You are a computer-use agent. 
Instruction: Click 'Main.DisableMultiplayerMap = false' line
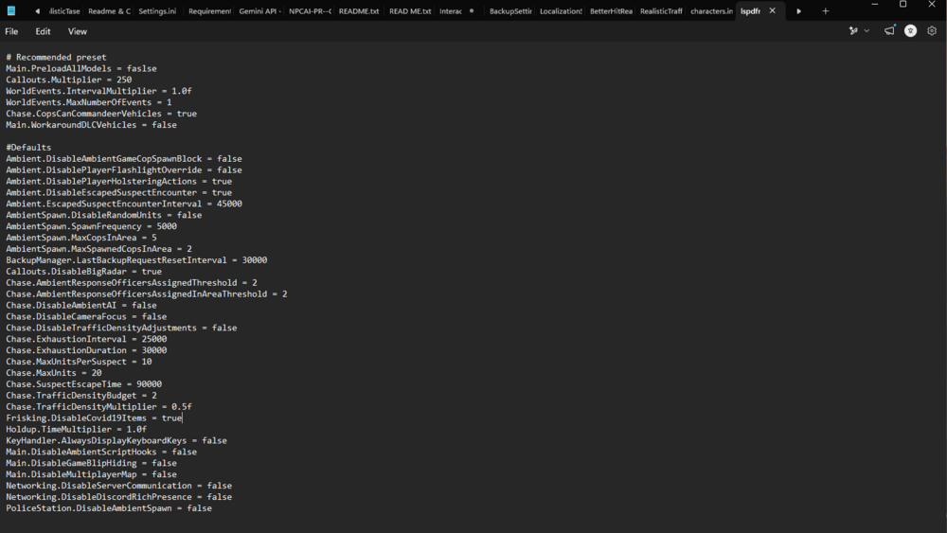[x=91, y=474]
